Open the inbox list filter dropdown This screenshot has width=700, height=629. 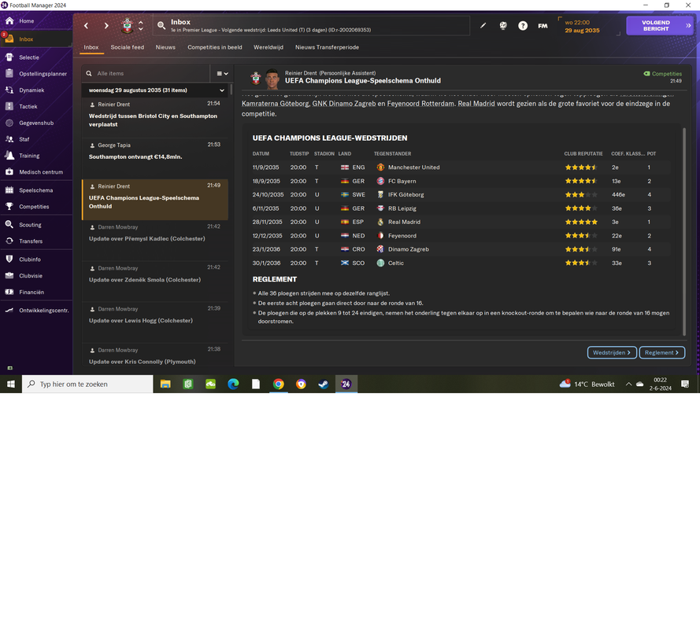(x=222, y=74)
